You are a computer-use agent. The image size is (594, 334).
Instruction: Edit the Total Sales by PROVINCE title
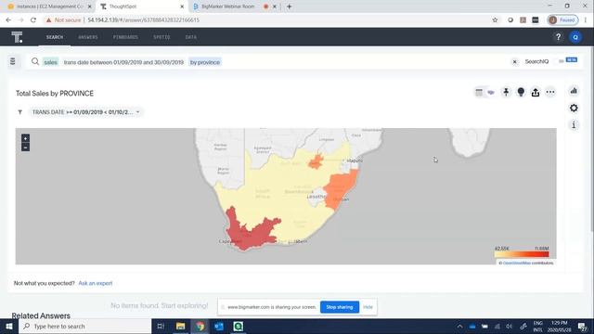click(55, 94)
